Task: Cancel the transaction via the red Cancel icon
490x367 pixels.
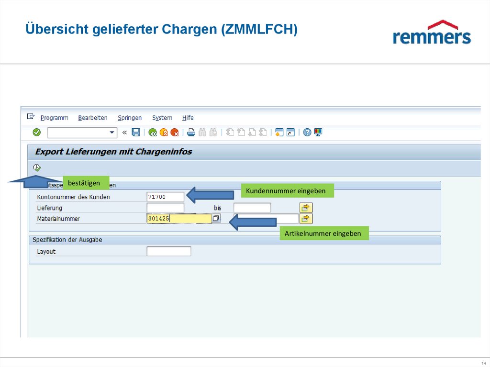Action: [174, 132]
